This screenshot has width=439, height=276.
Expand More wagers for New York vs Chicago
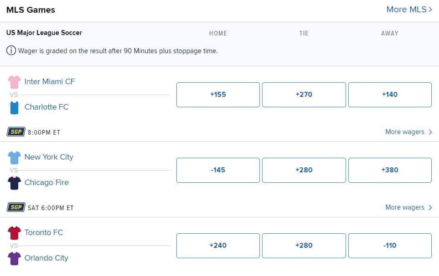409,207
